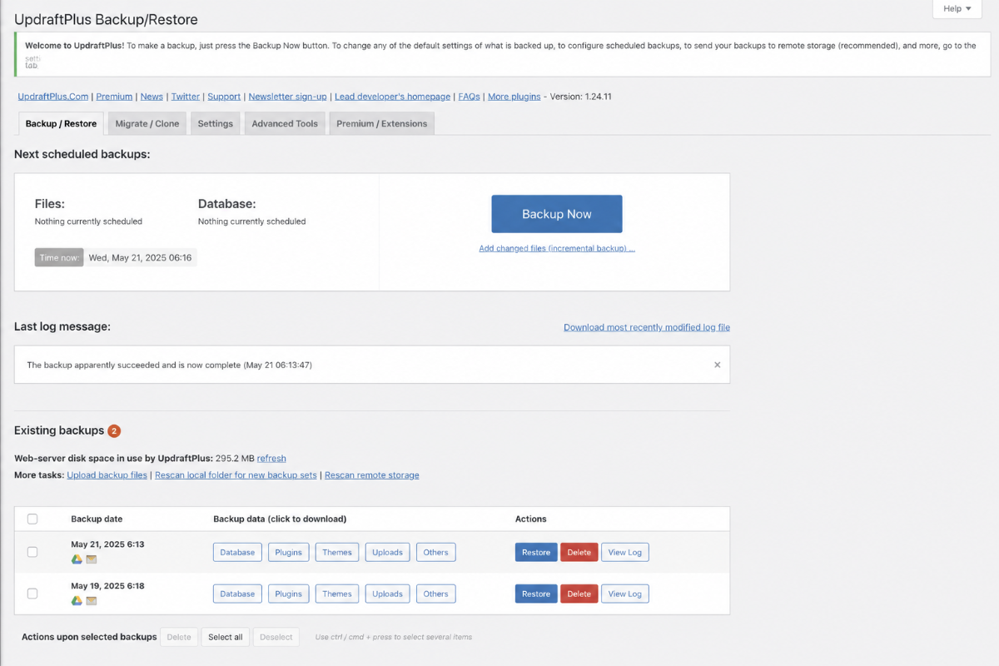This screenshot has width=999, height=666.
Task: Open the More plugins link
Action: tap(514, 97)
